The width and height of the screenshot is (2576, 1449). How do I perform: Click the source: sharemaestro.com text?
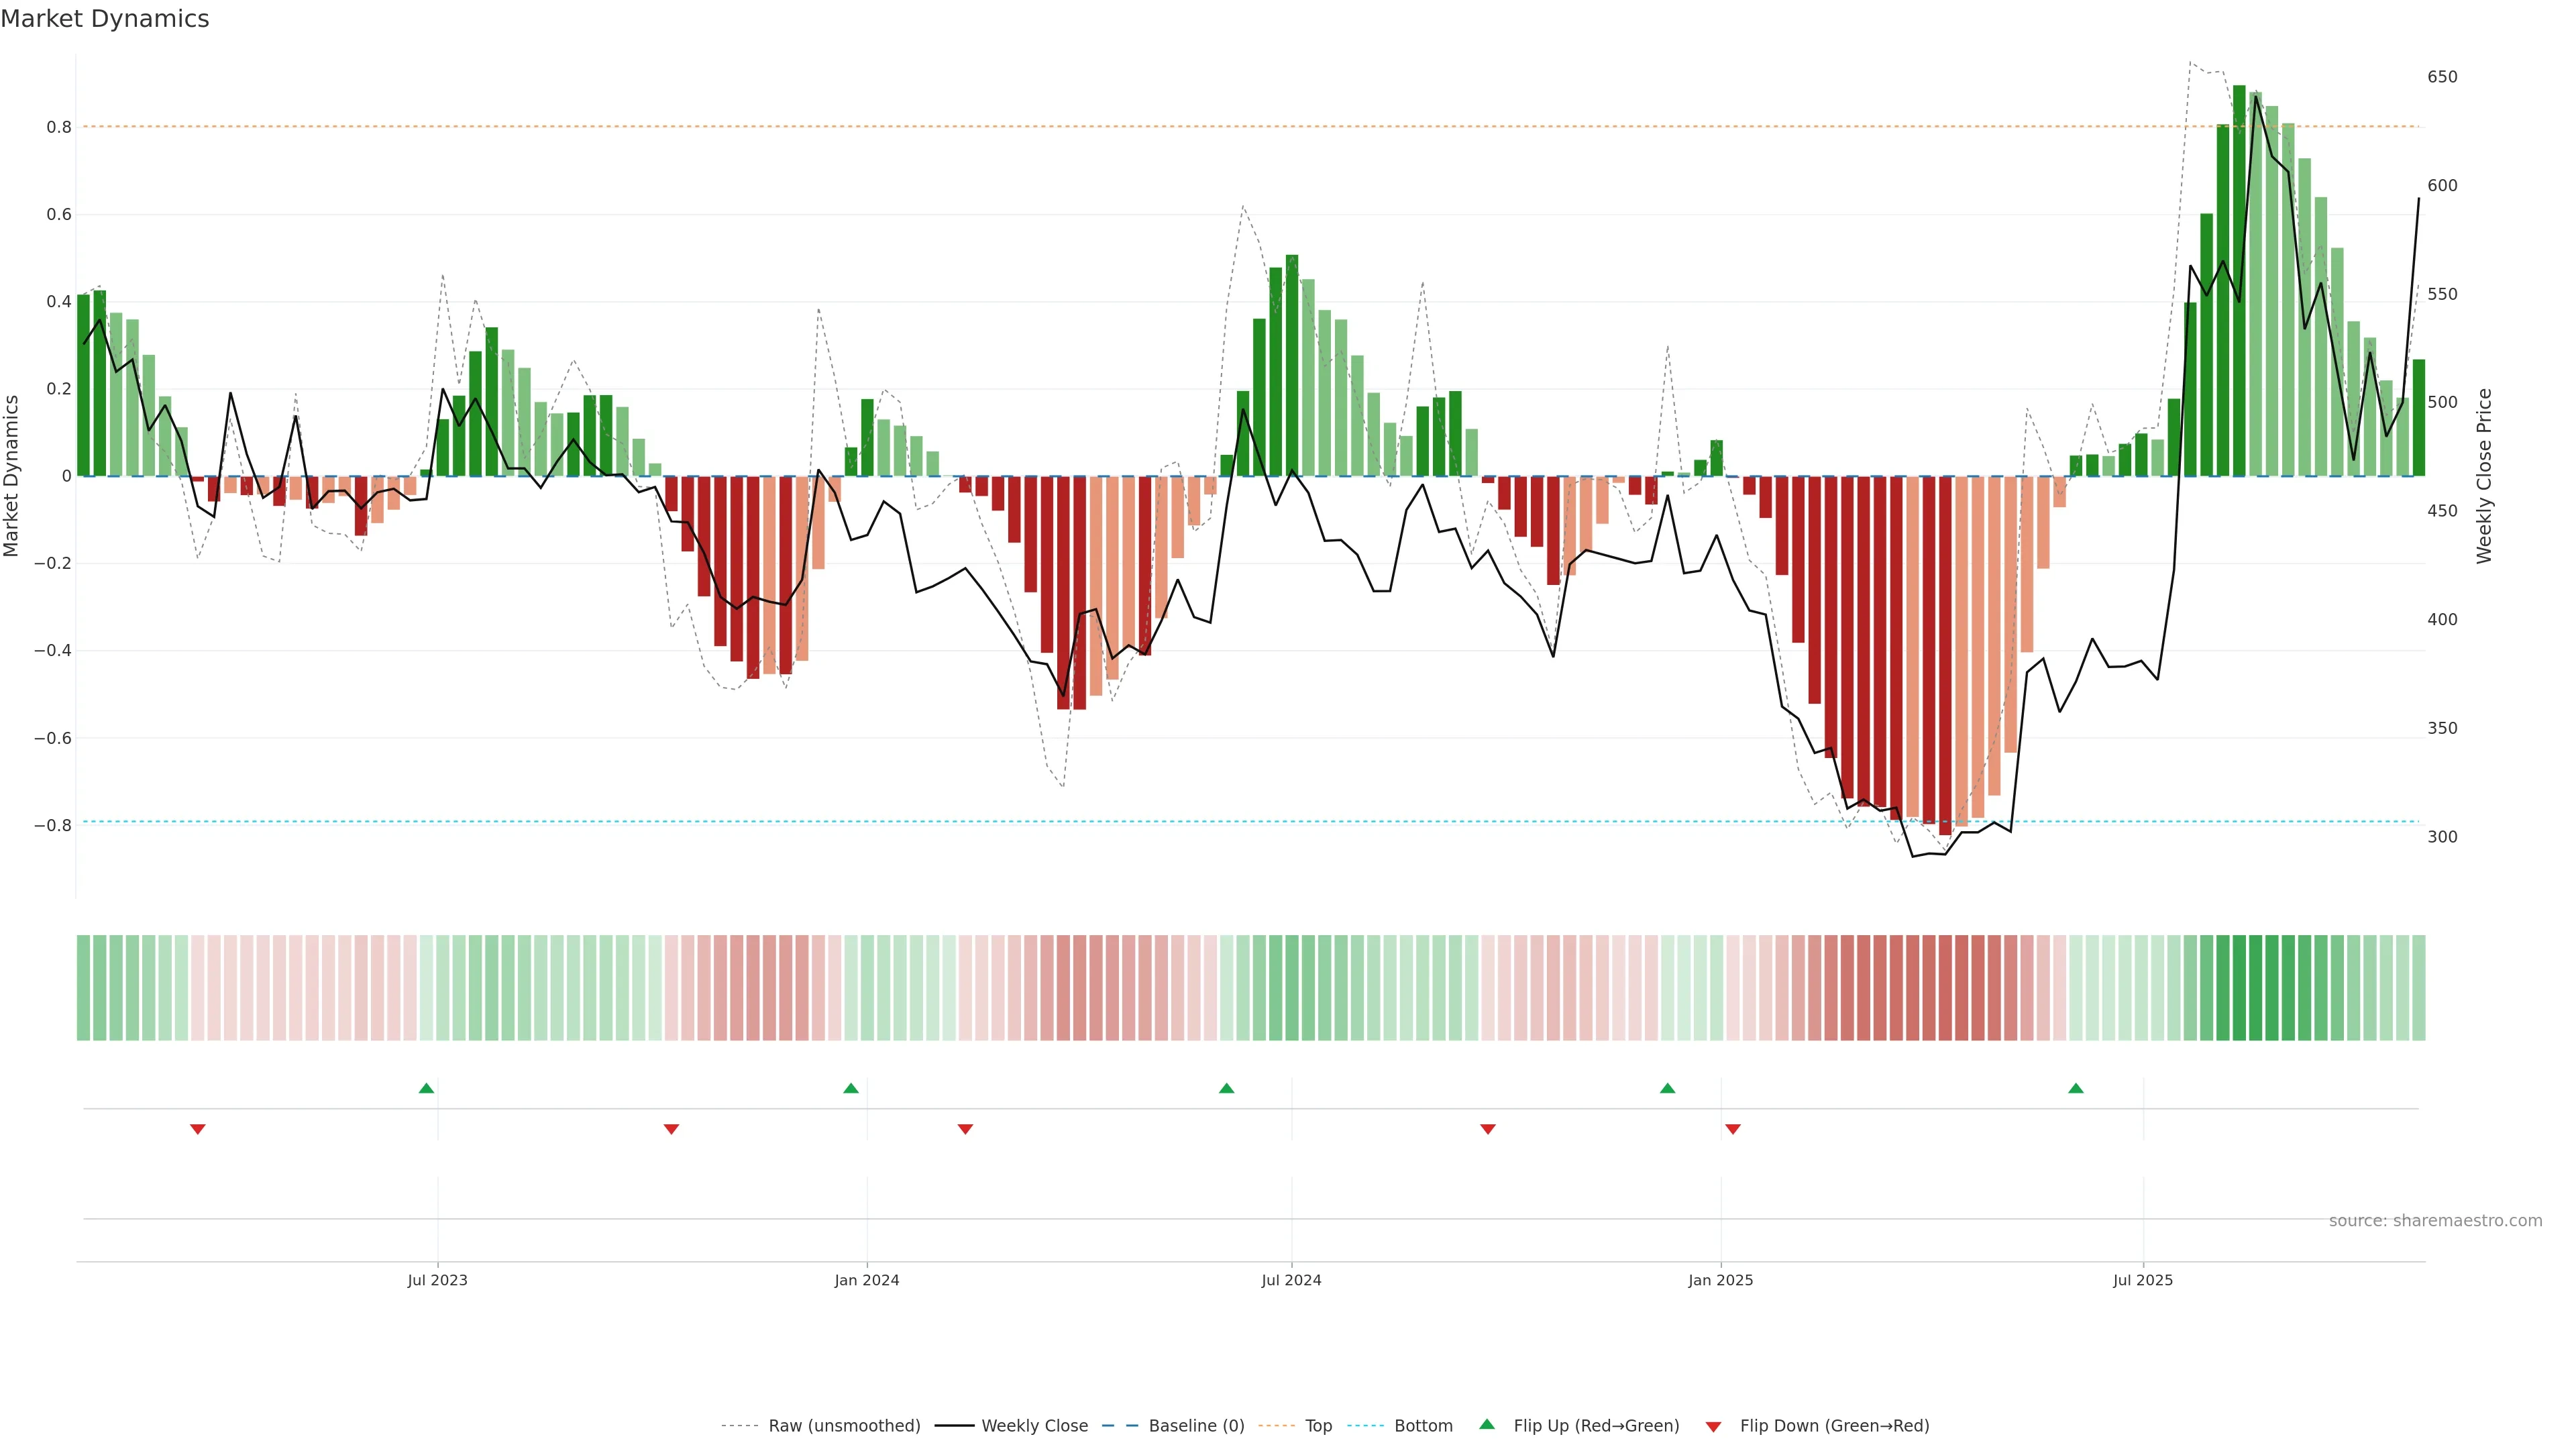[2435, 1221]
